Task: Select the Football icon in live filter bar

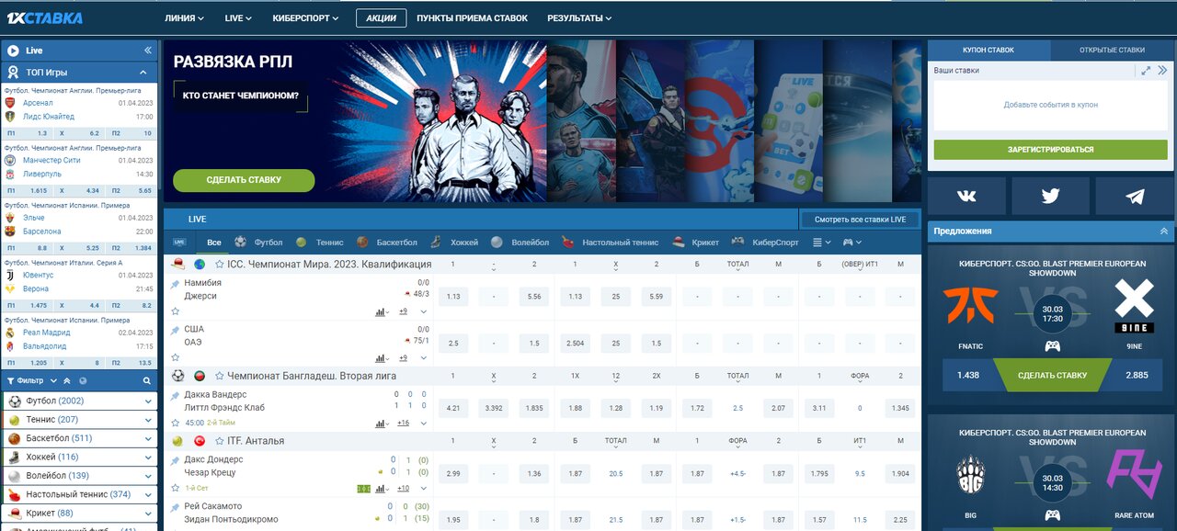Action: (240, 242)
